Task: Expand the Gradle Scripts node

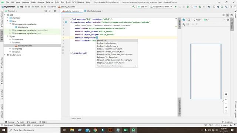Action: tap(5, 55)
